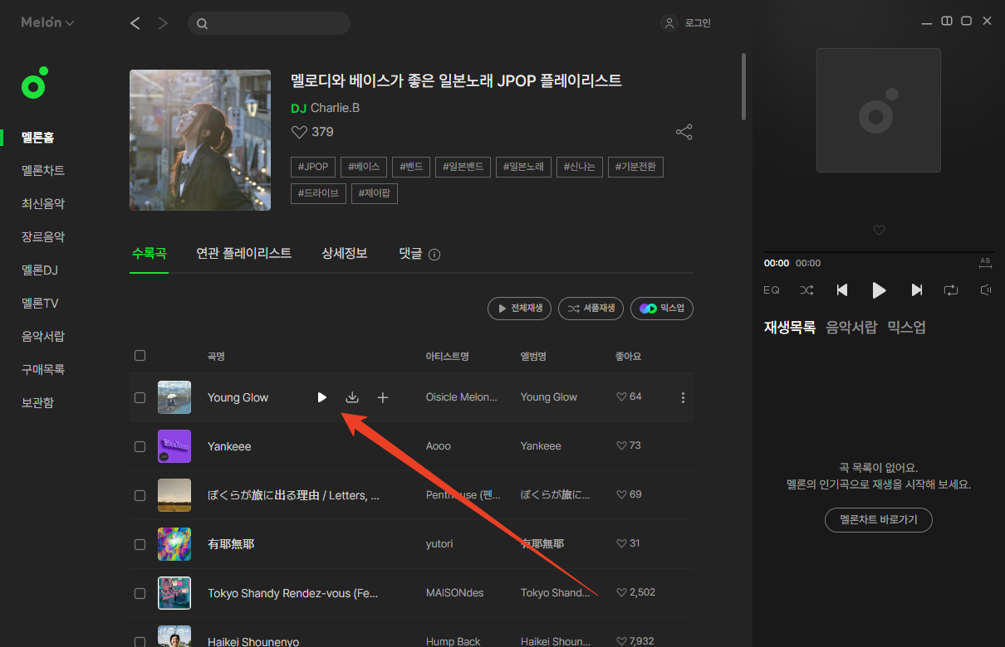Viewport: 1005px width, 647px height.
Task: Open the EQ equalizer settings
Action: pyautogui.click(x=772, y=289)
